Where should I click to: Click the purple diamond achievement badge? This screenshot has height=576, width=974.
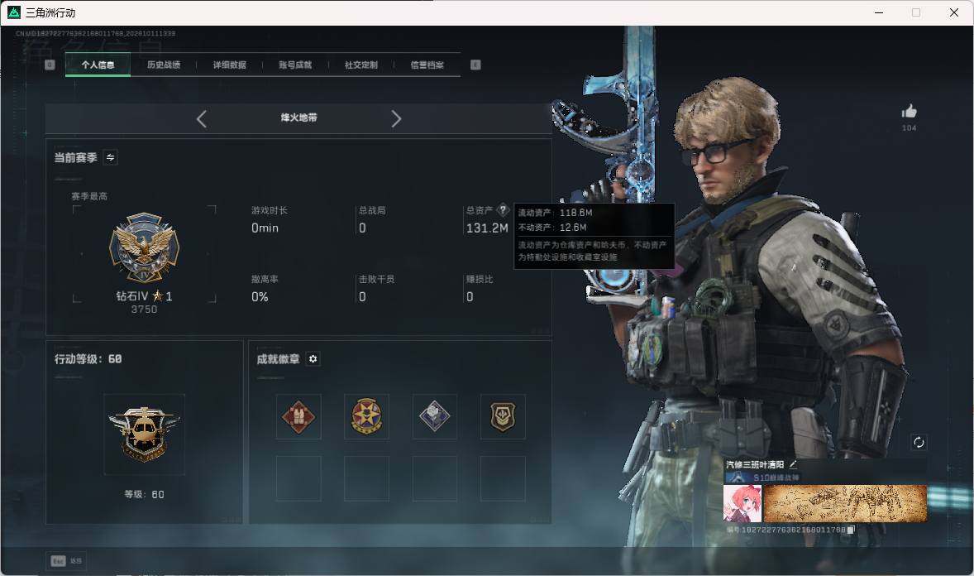[435, 417]
